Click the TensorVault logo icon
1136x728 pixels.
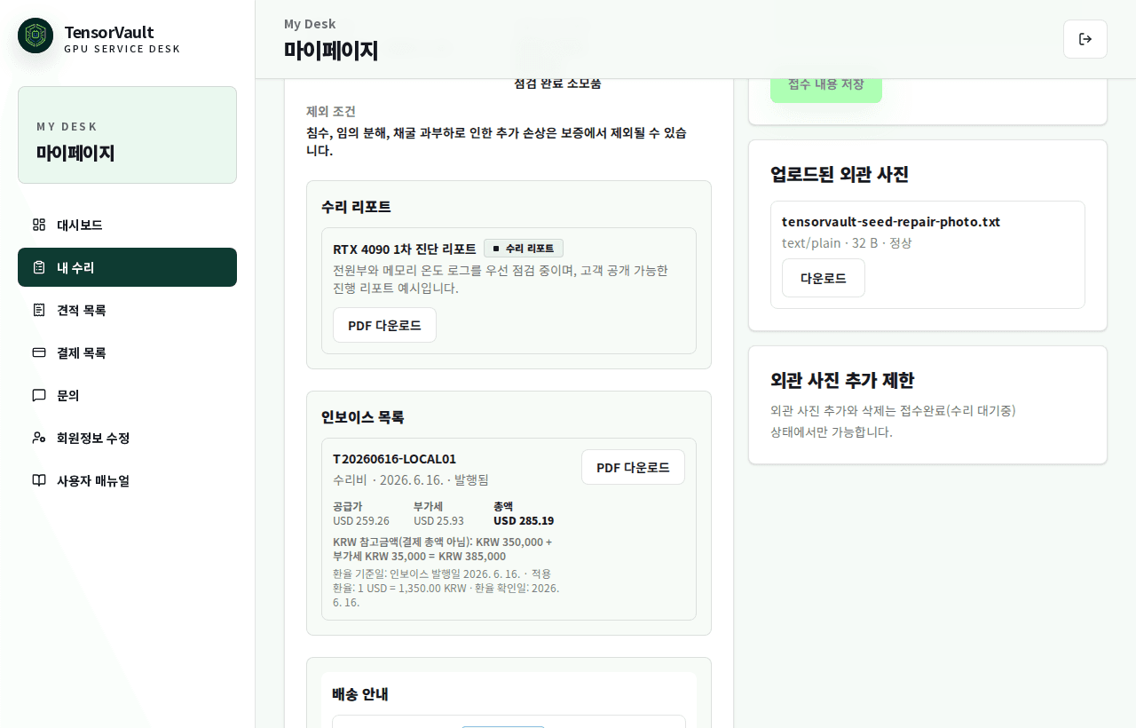click(x=35, y=36)
